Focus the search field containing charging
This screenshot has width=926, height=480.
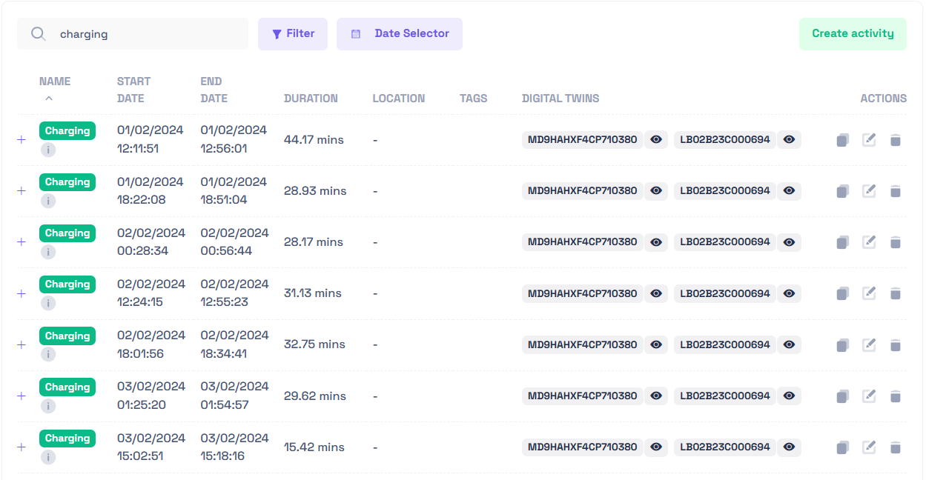click(x=148, y=34)
